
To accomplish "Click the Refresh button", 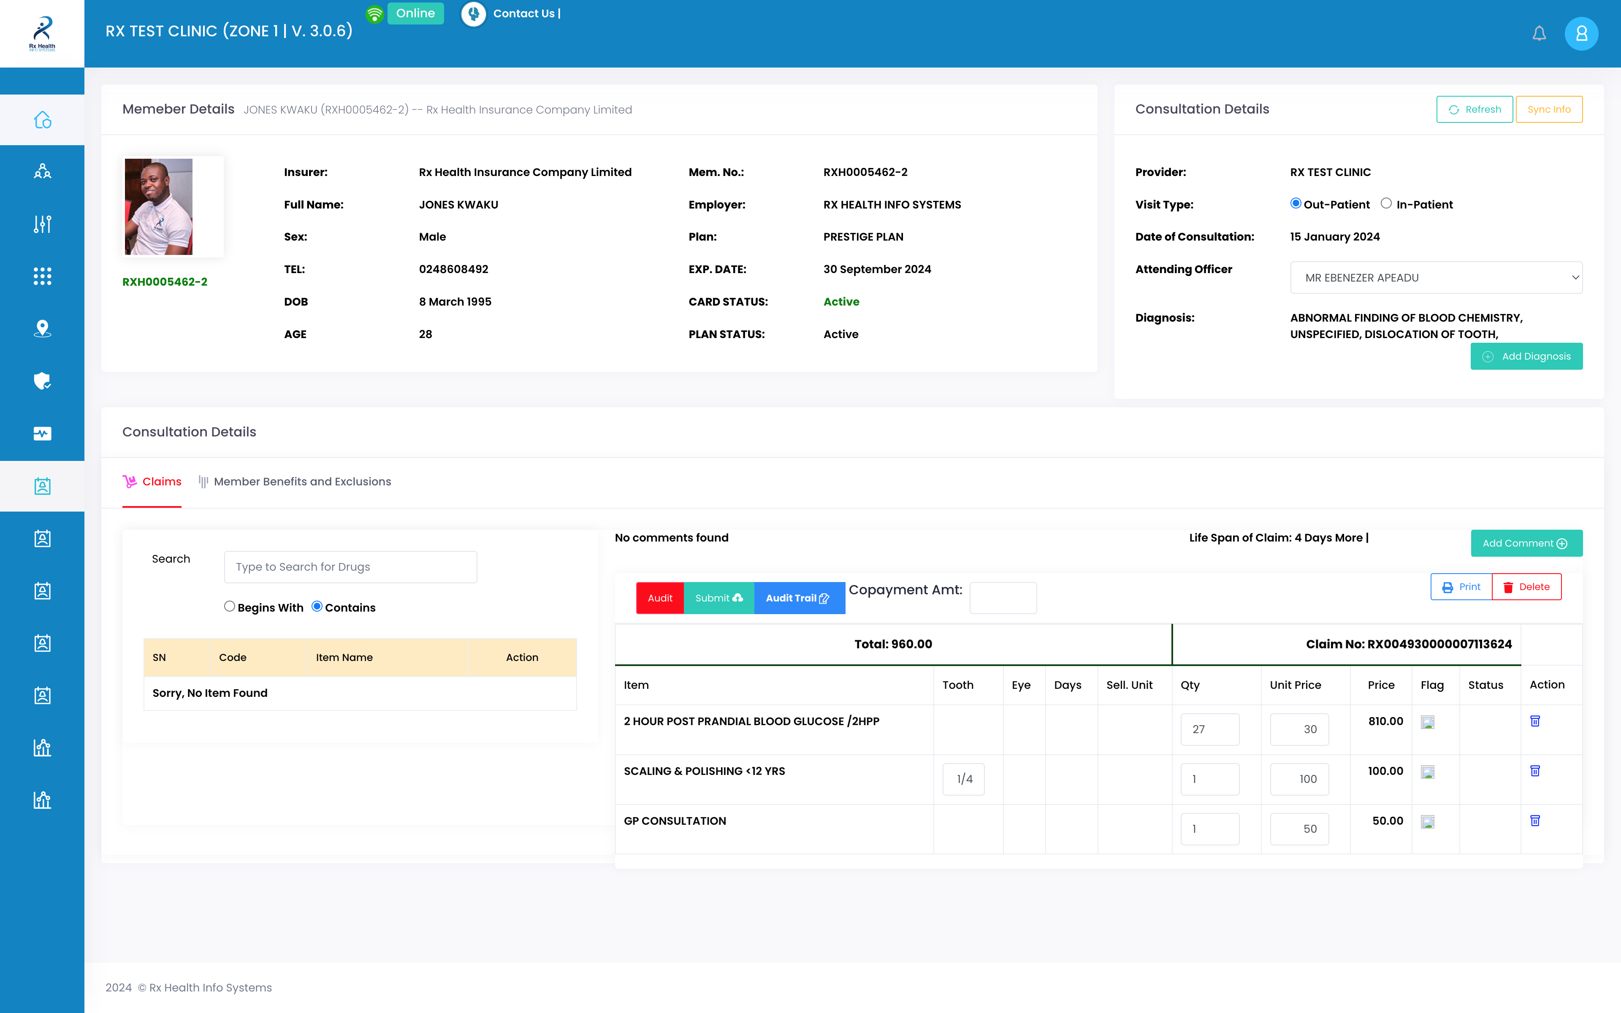I will coord(1474,109).
